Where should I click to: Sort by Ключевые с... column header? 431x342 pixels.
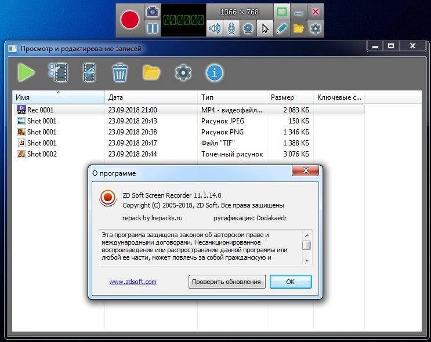tap(339, 97)
